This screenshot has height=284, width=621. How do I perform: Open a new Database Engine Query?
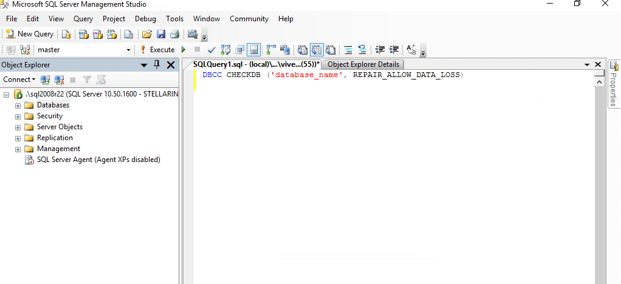tap(66, 35)
